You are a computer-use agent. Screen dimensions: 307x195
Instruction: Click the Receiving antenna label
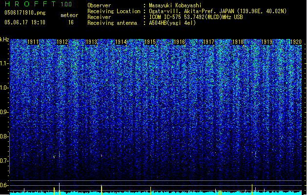(x=112, y=23)
